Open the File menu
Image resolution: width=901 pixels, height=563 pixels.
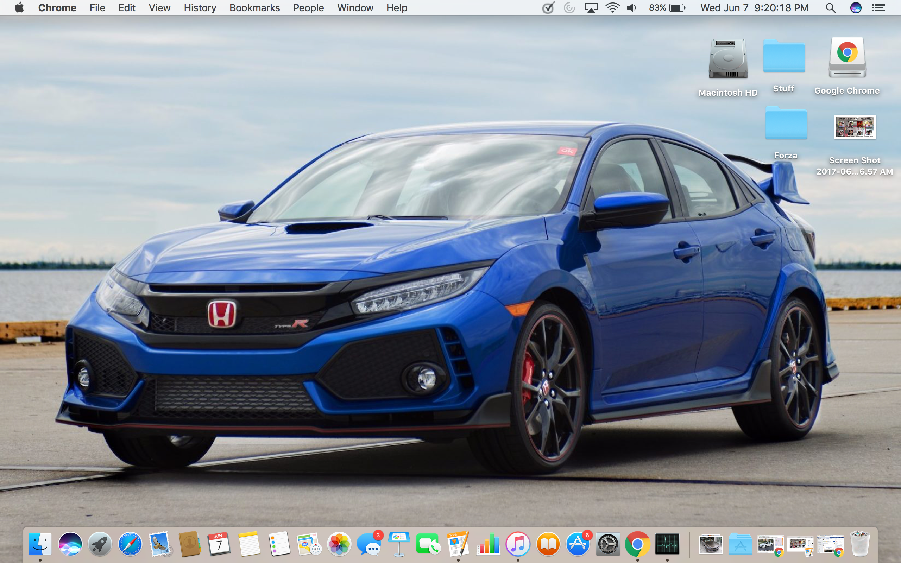click(97, 7)
